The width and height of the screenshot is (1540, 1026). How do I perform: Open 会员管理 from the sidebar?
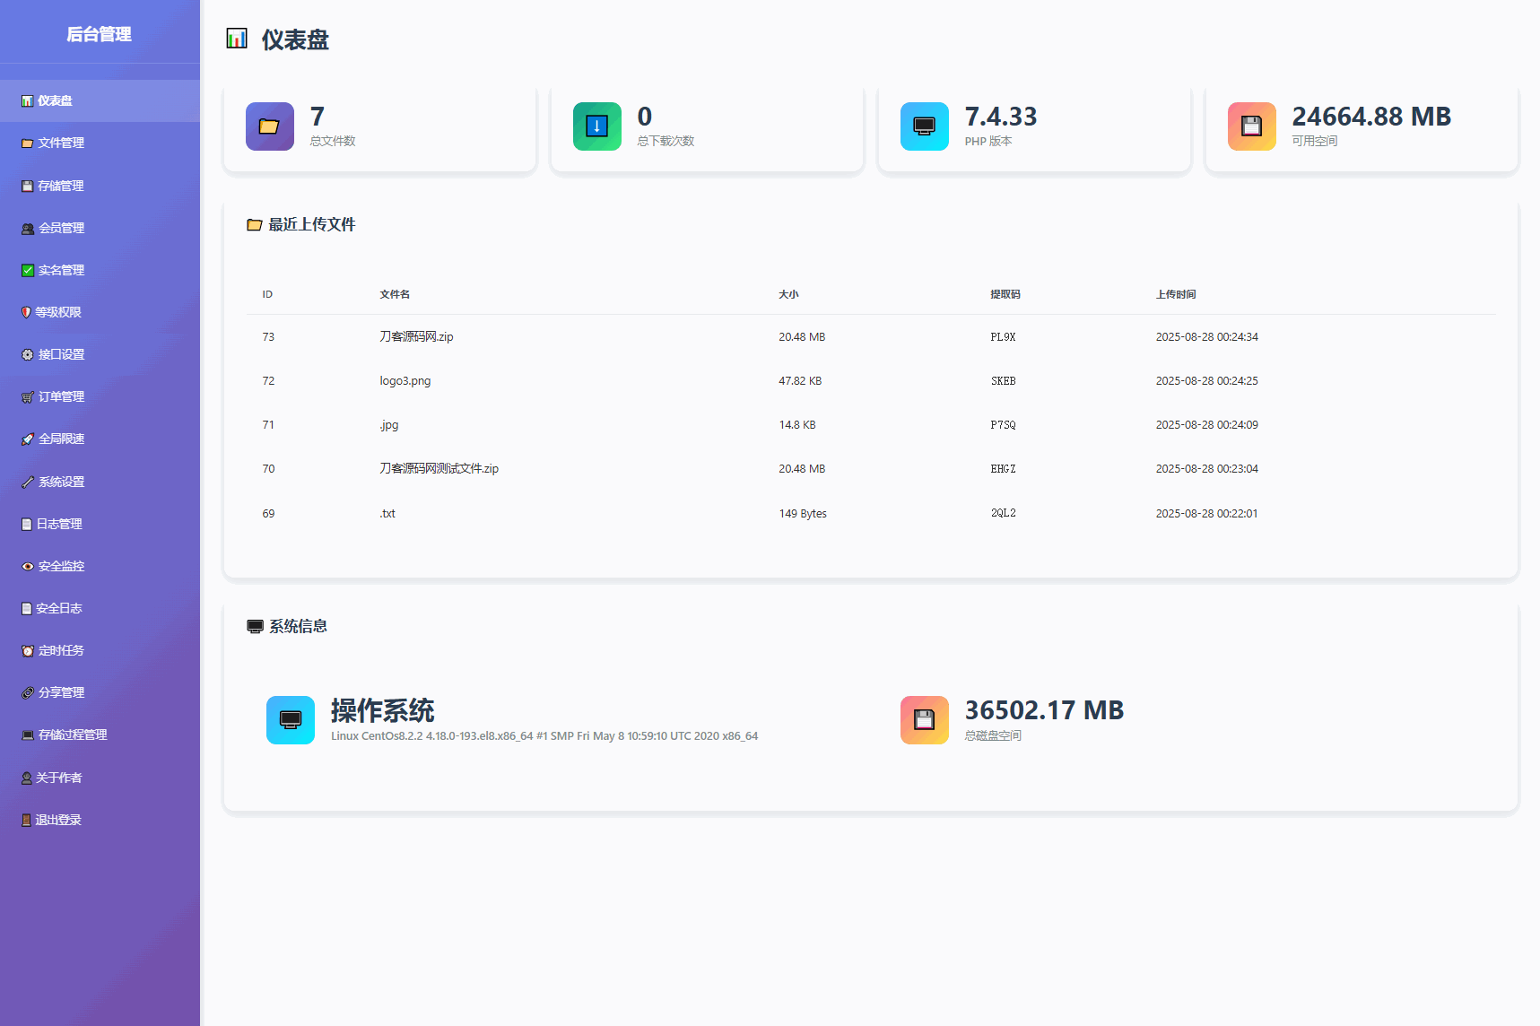coord(61,229)
